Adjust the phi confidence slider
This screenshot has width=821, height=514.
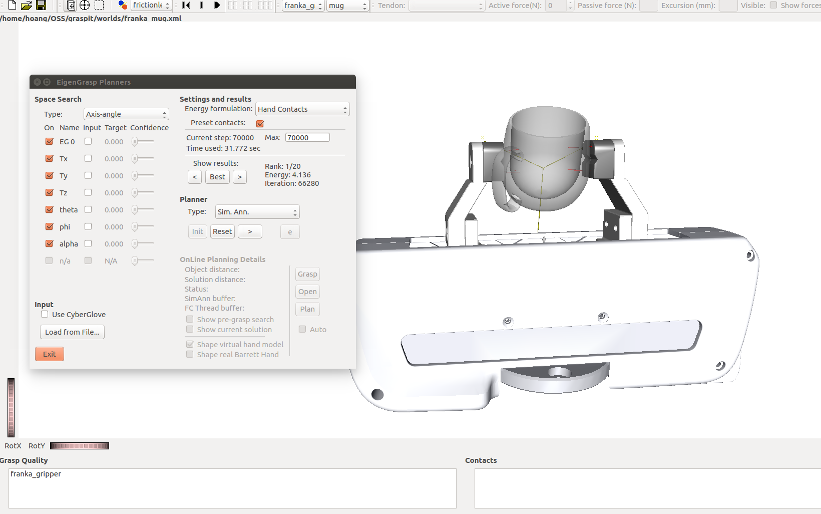[143, 227]
